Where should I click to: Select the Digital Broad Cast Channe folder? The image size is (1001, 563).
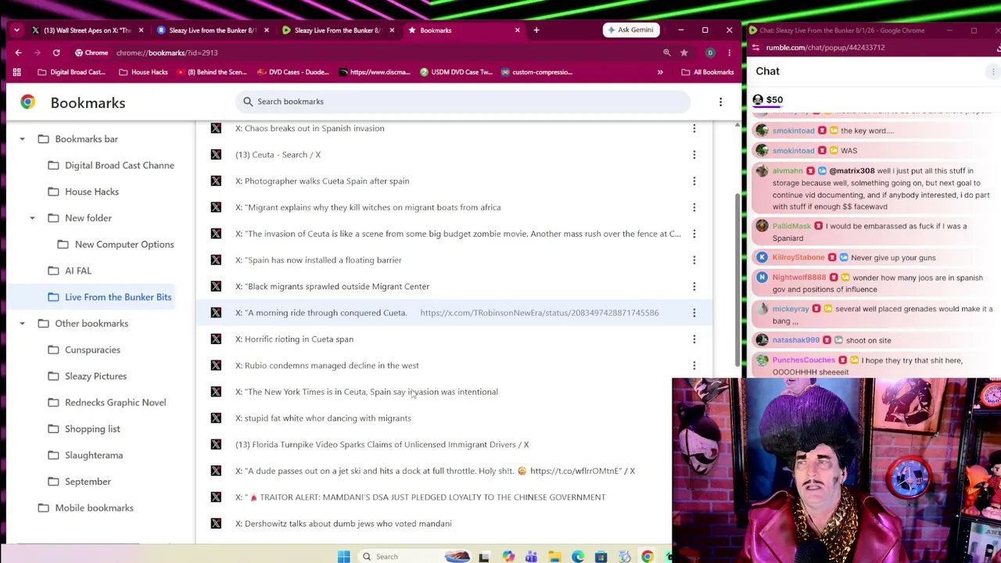coord(110,166)
